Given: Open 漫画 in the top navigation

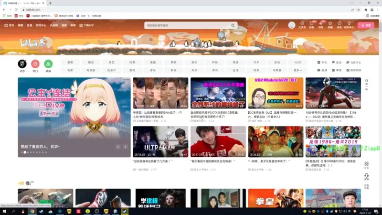Looking at the screenshot, I should click(64, 25).
